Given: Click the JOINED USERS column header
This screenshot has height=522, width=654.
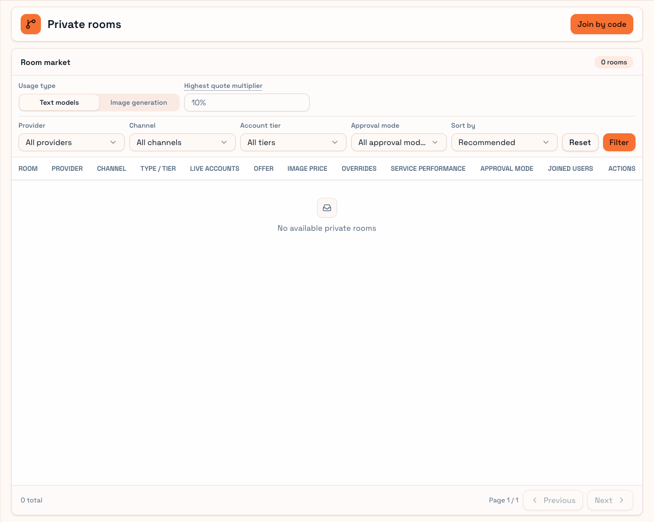Looking at the screenshot, I should point(571,169).
